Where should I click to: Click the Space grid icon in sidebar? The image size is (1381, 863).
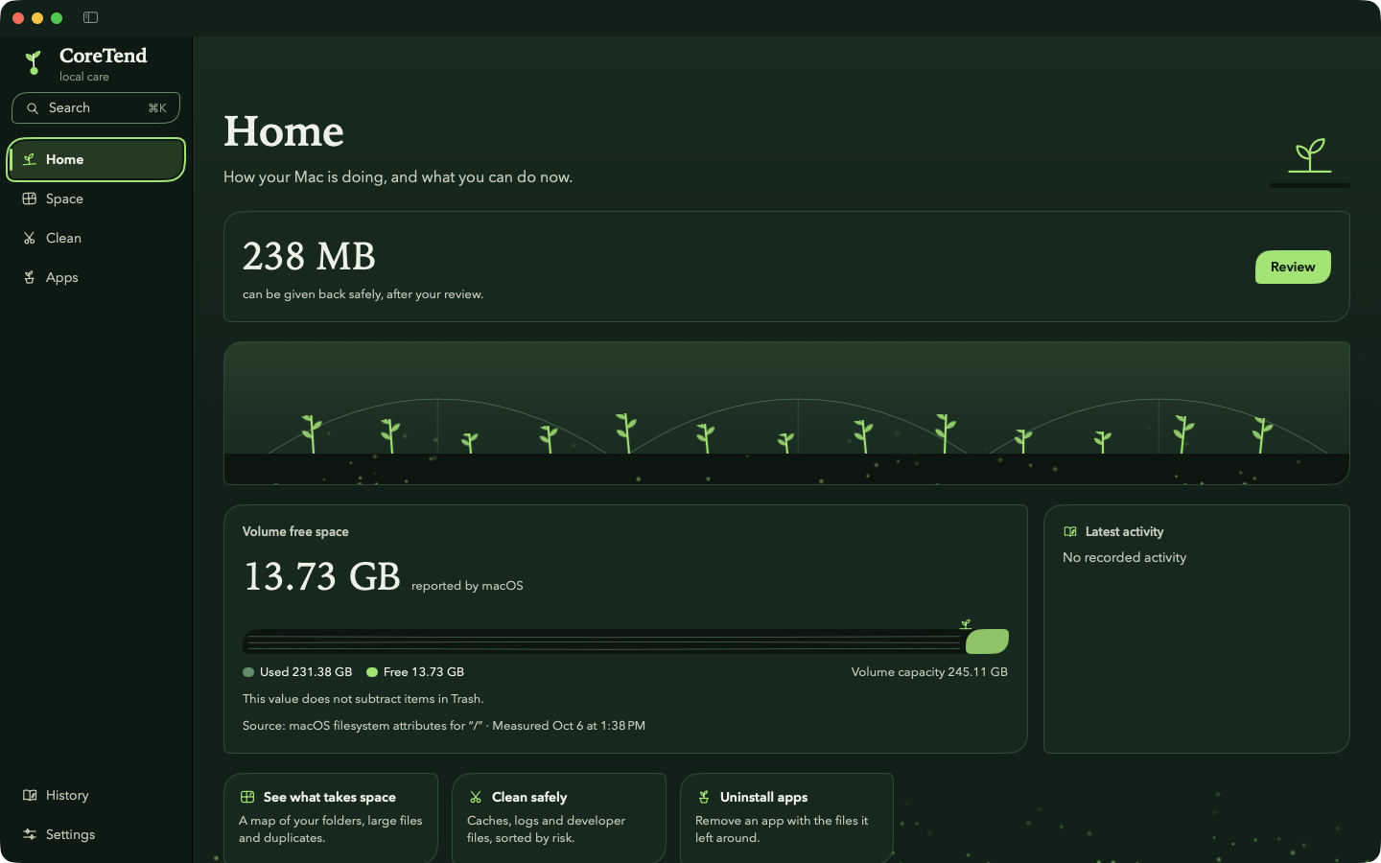tap(30, 198)
